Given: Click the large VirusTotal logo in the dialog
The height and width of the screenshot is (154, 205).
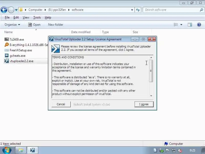Looking at the screenshot, I should [56, 49].
